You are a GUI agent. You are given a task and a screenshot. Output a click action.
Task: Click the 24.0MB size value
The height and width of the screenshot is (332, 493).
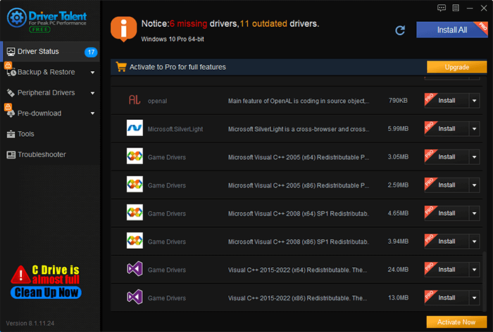(x=398, y=270)
